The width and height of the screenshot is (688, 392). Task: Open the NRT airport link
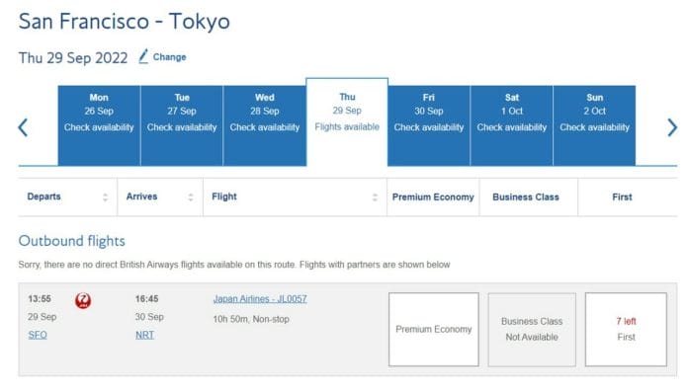(144, 335)
